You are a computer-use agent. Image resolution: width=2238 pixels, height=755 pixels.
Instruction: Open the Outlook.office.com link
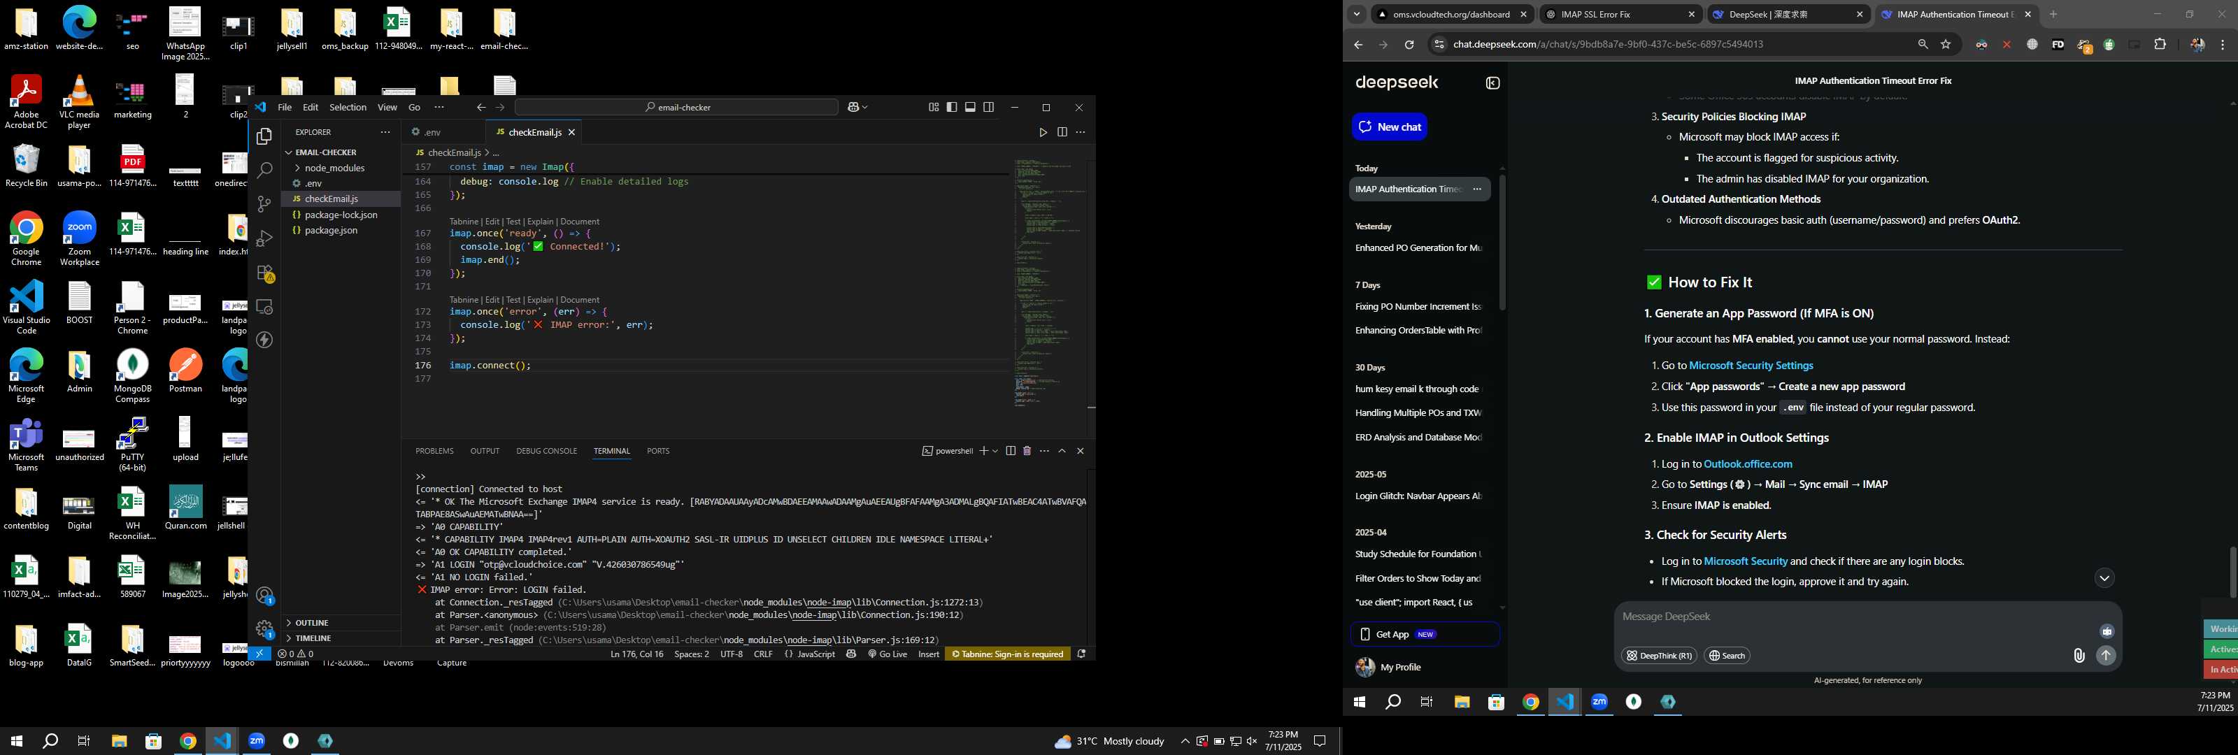point(1748,464)
